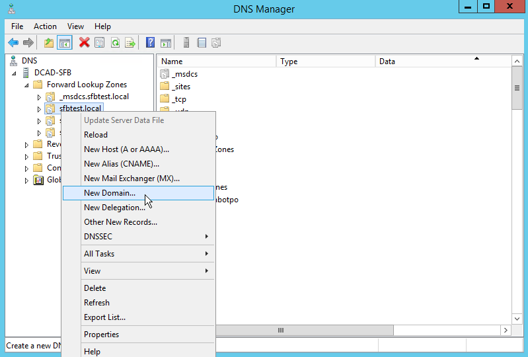This screenshot has height=357, width=528.
Task: Click the vertical scrollbar up arrow
Action: (x=517, y=61)
